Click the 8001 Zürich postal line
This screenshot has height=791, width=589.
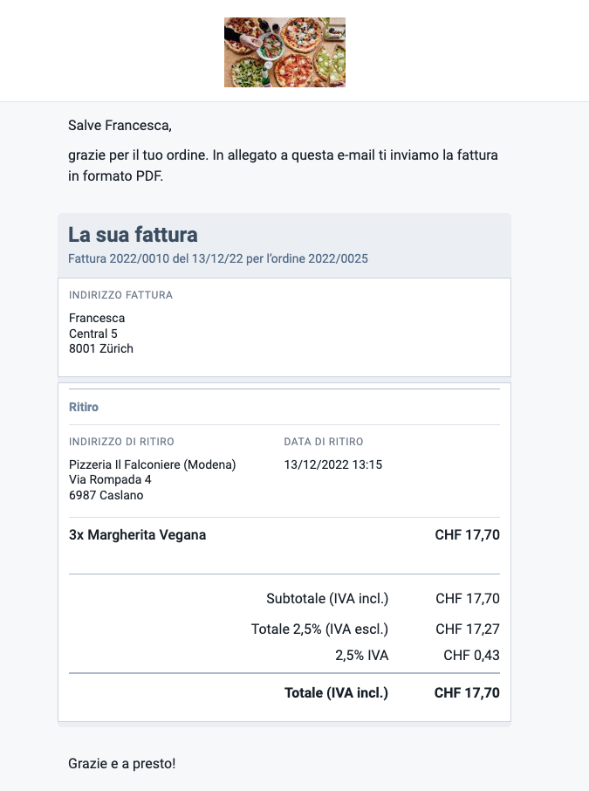point(101,348)
